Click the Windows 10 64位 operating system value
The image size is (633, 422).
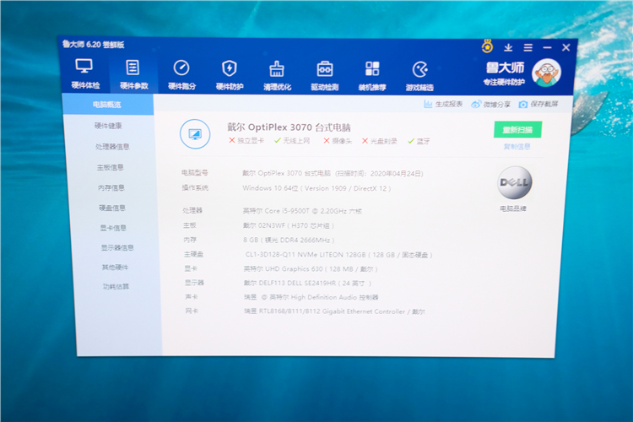pos(316,188)
